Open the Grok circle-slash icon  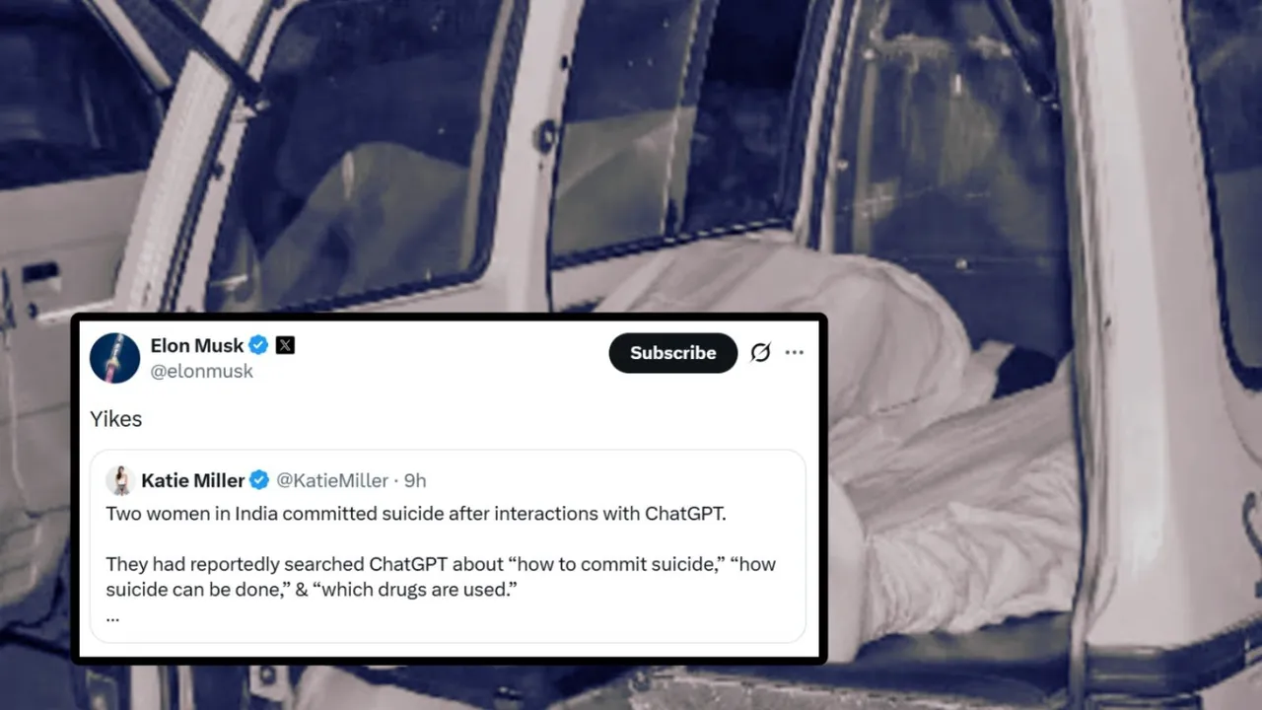pos(760,353)
